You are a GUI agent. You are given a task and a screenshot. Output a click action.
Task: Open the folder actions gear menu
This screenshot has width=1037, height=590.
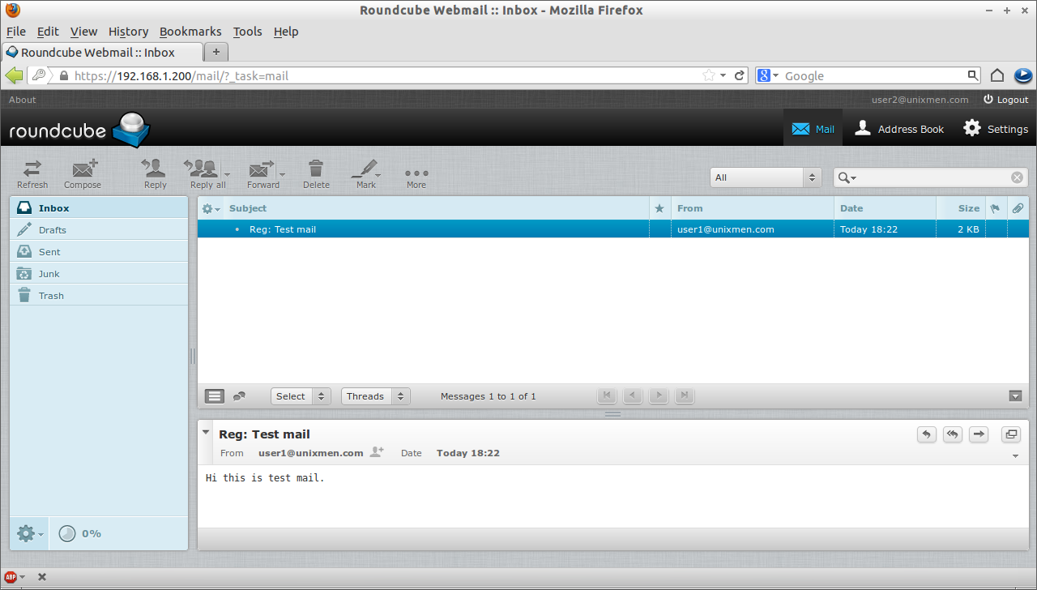[29, 533]
